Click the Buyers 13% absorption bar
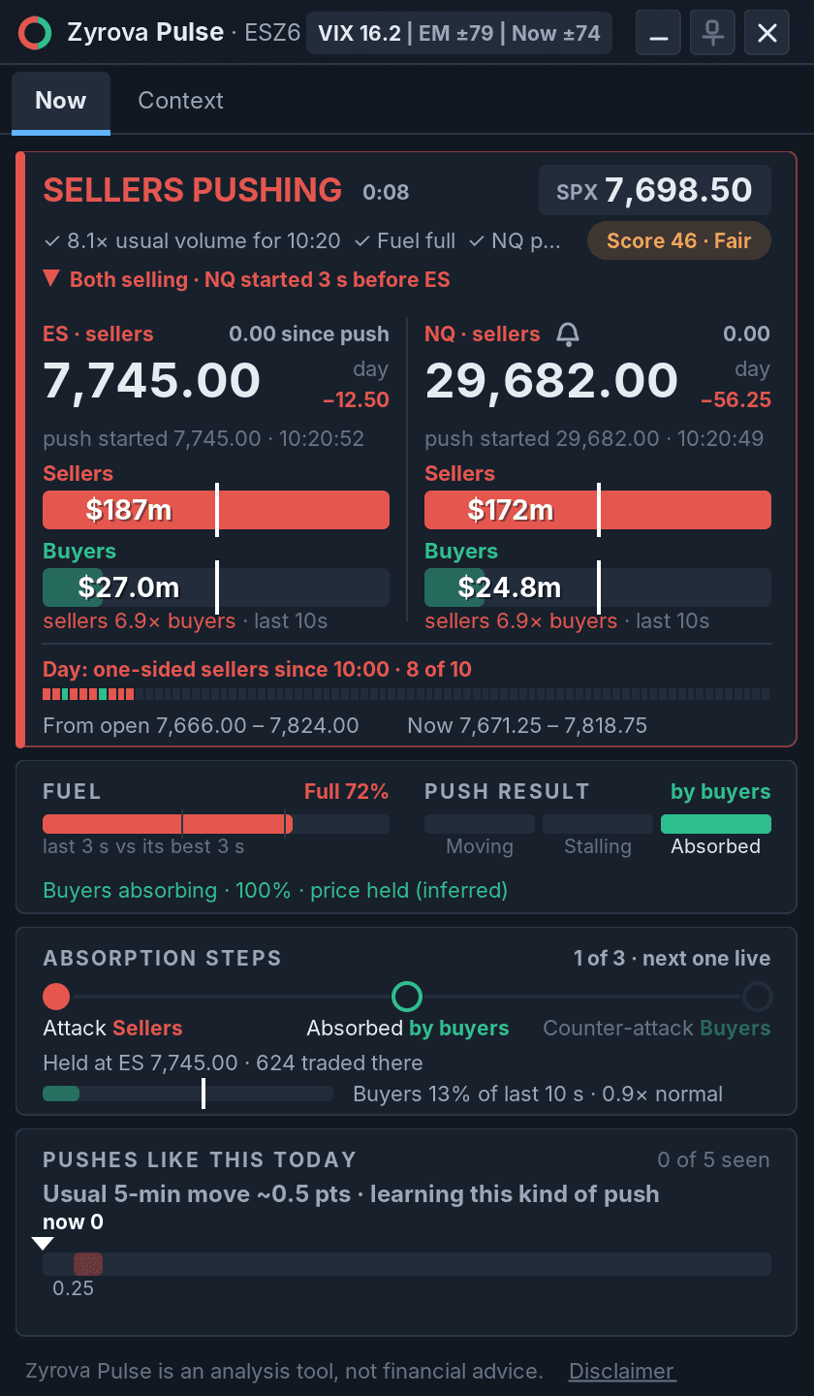 pos(188,1094)
